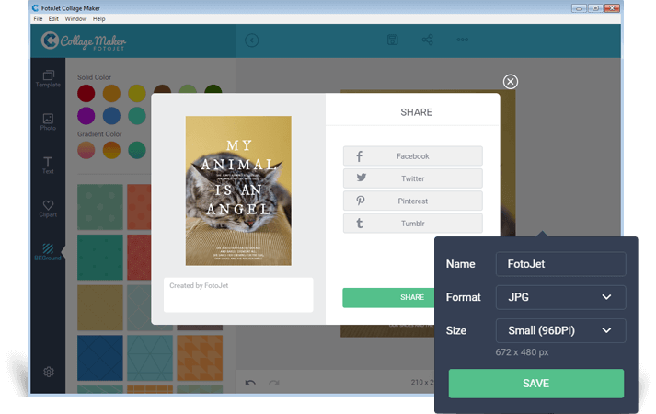656x414 pixels.
Task: Select the orange arrow pattern background
Action: pos(200,358)
